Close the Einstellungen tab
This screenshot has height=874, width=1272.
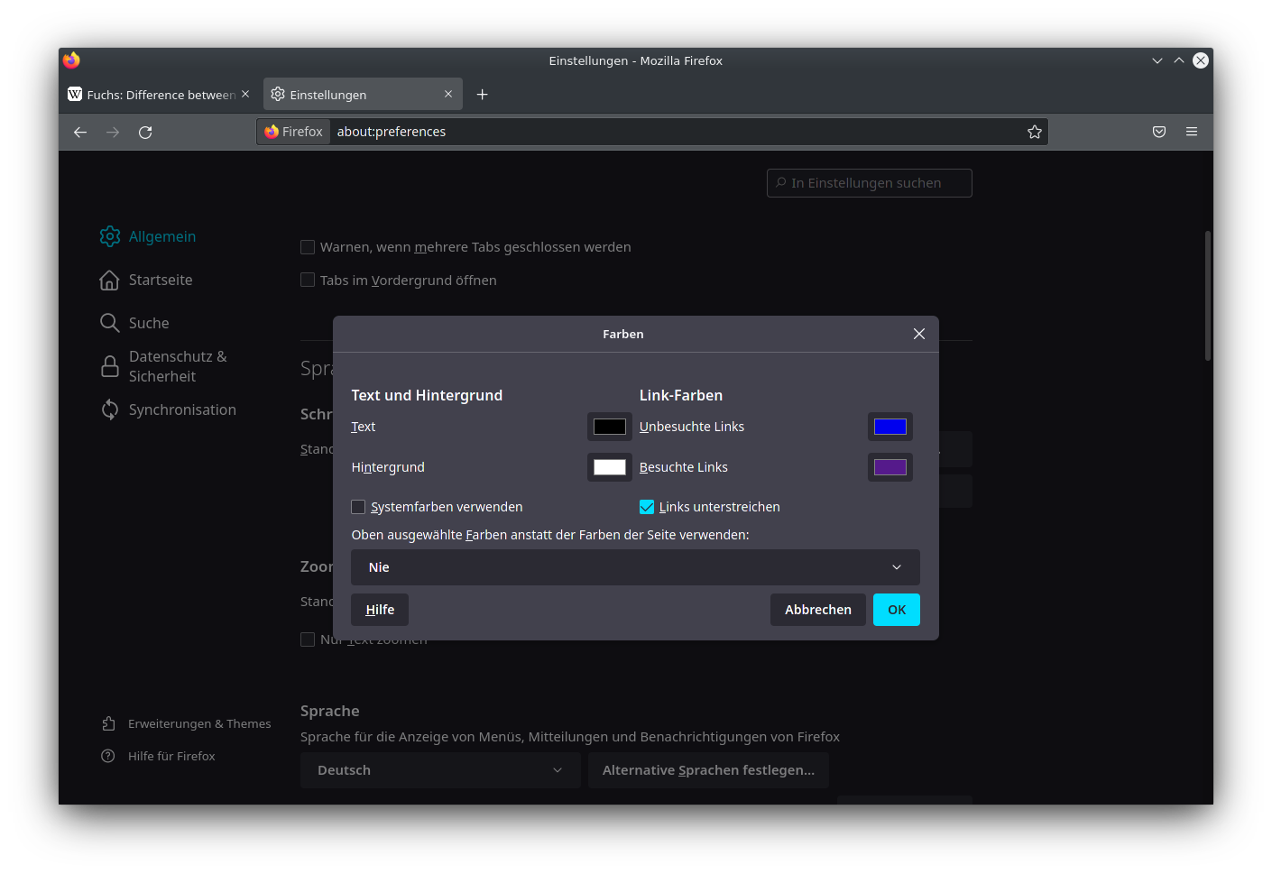tap(448, 95)
